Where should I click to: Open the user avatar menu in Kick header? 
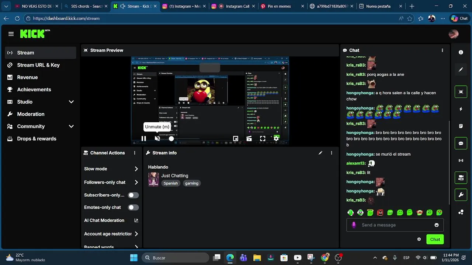click(x=454, y=34)
